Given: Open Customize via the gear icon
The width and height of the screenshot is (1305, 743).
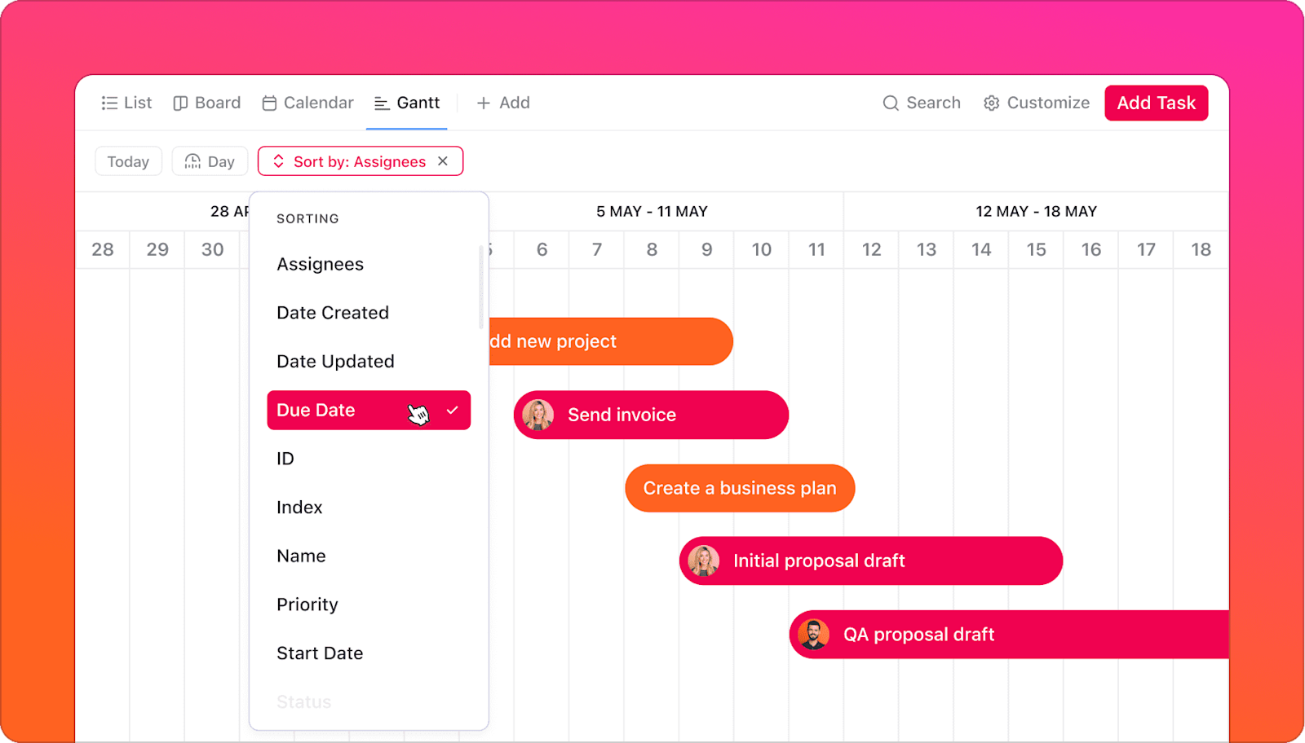Looking at the screenshot, I should point(991,103).
